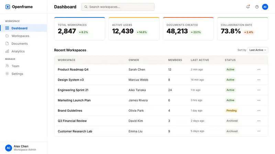
Task: Open the Last Active sort dropdown
Action: coord(257,50)
